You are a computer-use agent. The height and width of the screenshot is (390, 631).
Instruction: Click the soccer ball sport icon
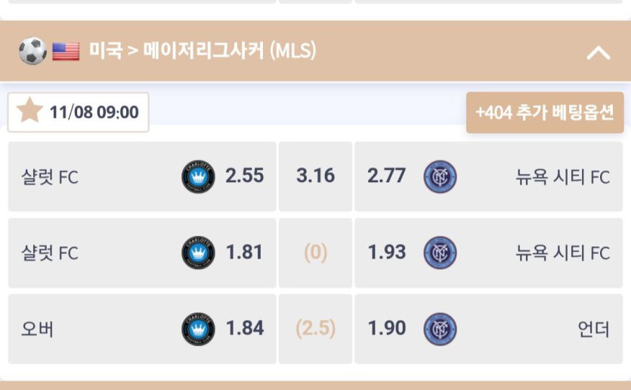tap(32, 51)
